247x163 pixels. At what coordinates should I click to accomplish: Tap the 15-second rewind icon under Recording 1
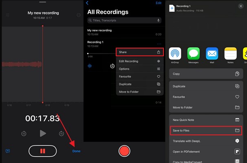tap(112, 66)
